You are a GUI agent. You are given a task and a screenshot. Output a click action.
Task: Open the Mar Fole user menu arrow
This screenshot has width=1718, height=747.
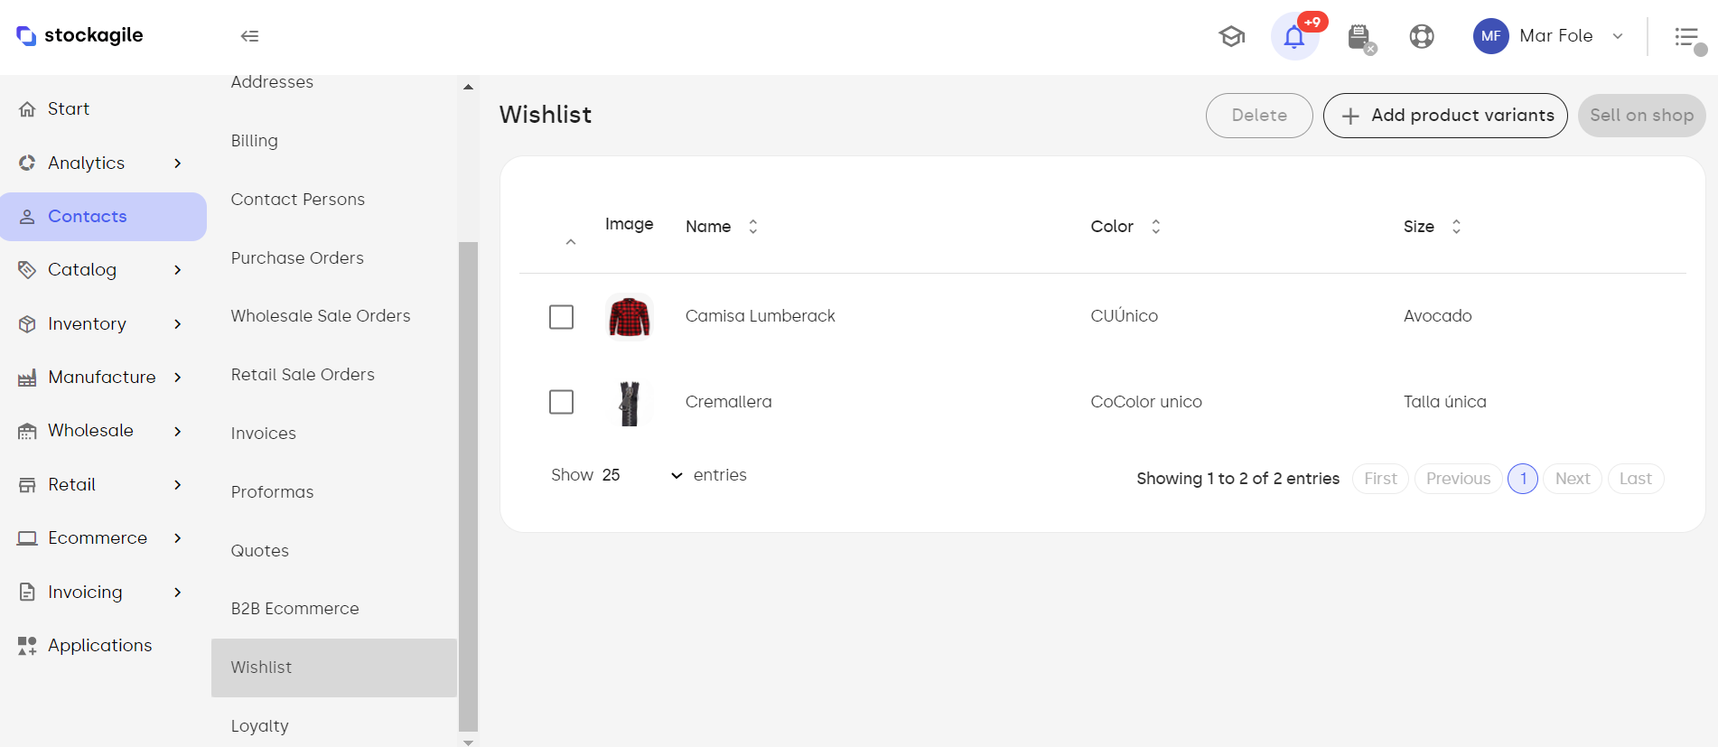1618,36
